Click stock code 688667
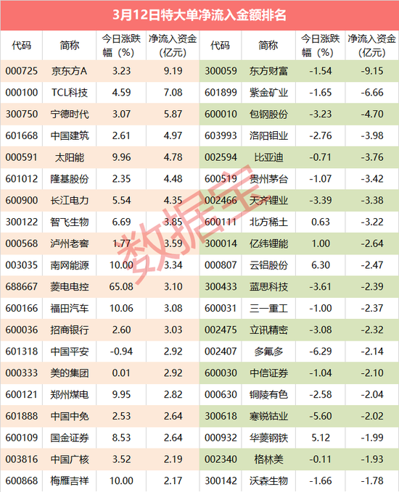The width and height of the screenshot is (399, 492). click(21, 286)
